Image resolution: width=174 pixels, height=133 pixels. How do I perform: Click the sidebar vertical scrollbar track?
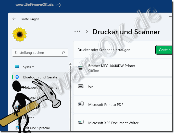pos(70,98)
